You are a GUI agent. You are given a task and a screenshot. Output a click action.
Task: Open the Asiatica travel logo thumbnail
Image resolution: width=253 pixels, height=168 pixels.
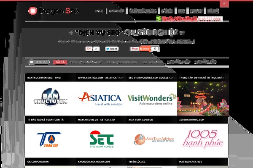pyautogui.click(x=101, y=99)
